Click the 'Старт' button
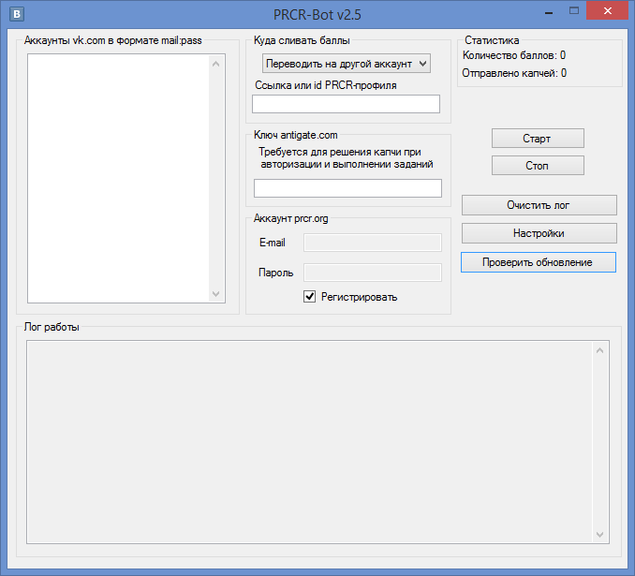This screenshot has width=635, height=576. (x=538, y=139)
